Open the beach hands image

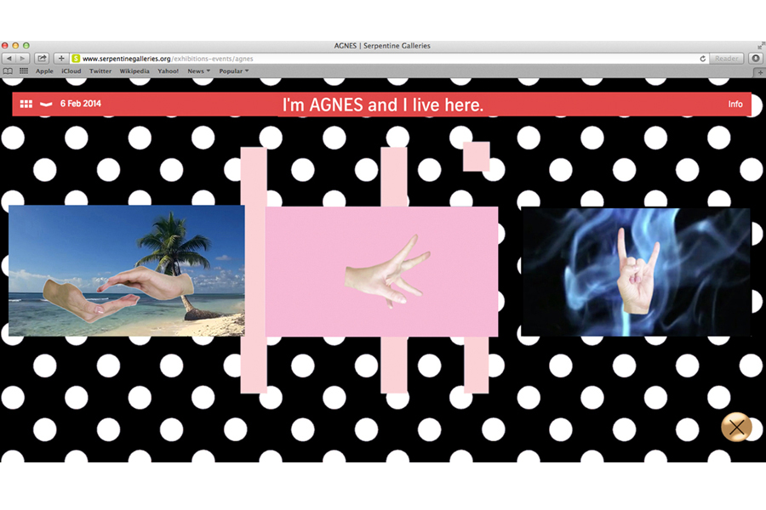pos(127,271)
